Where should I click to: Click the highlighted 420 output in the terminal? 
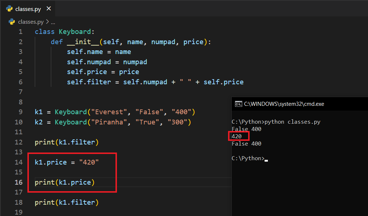pyautogui.click(x=237, y=136)
